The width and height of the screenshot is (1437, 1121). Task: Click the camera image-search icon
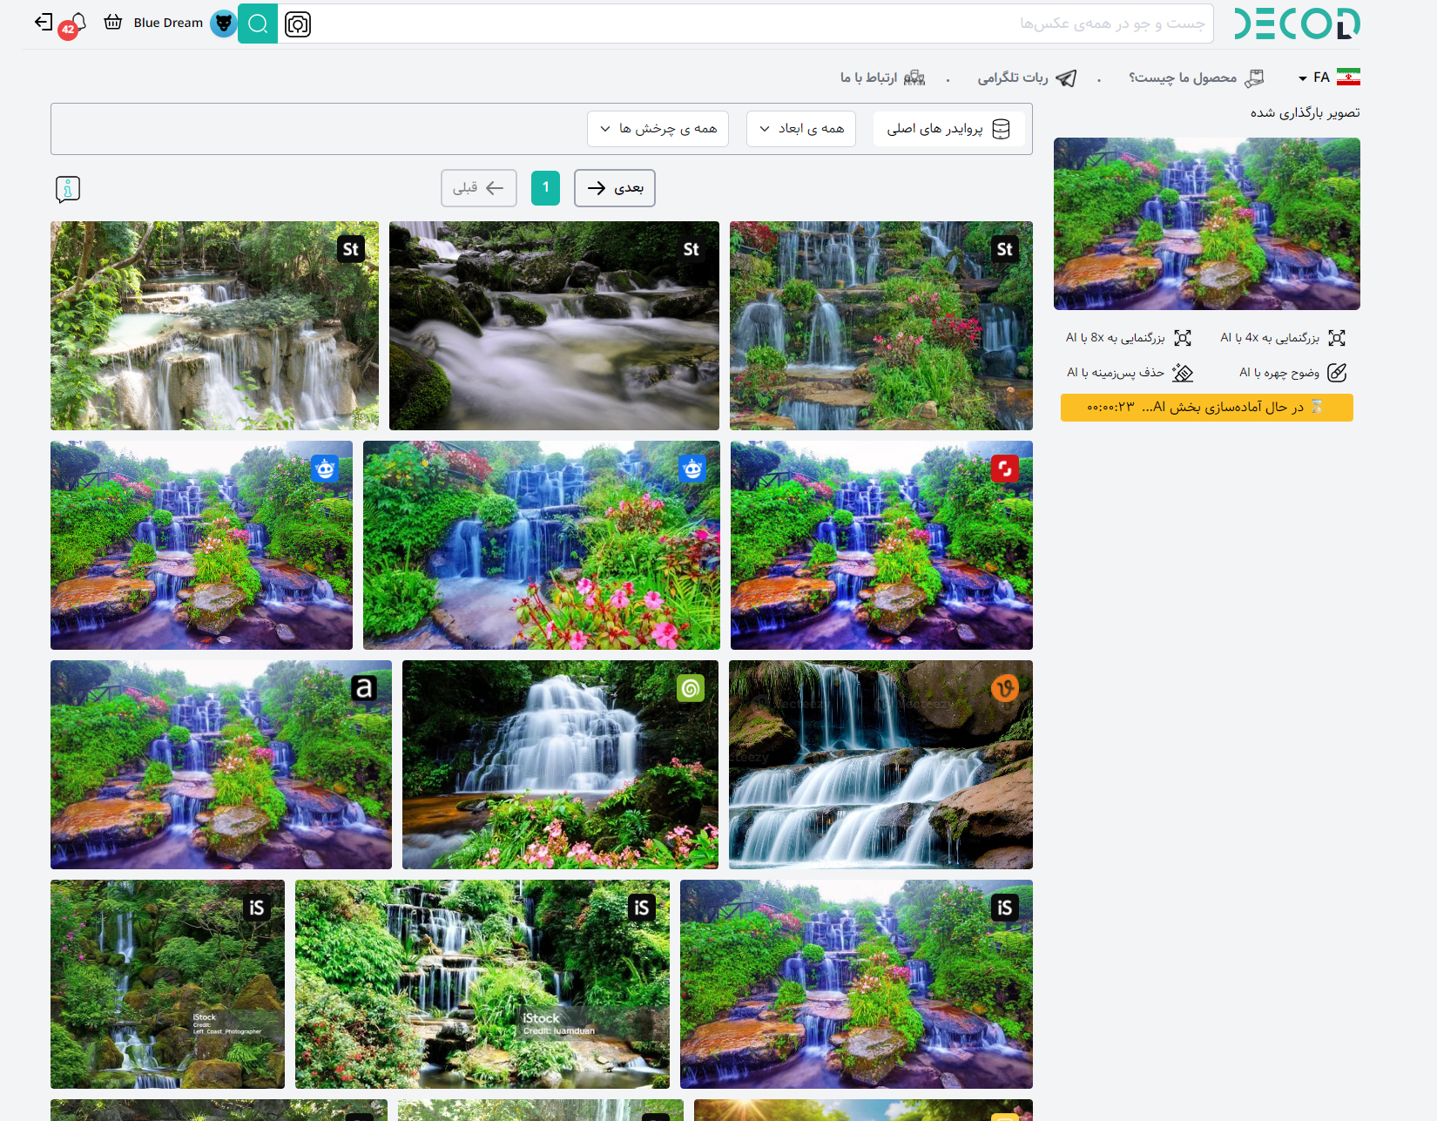[298, 24]
